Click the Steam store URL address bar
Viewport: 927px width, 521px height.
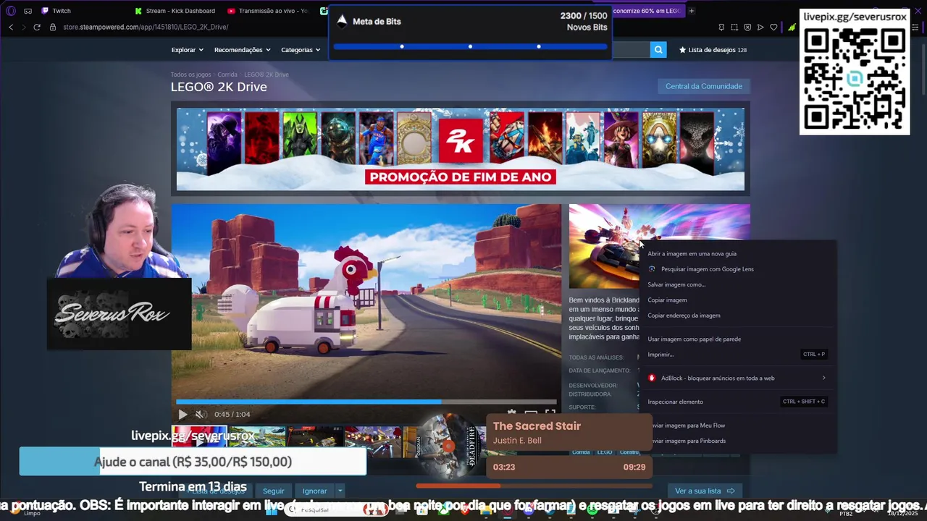coord(145,27)
